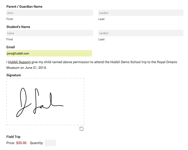This screenshot has width=188, height=150.
Task: Click the $20.00 price text
Action: 21,143
